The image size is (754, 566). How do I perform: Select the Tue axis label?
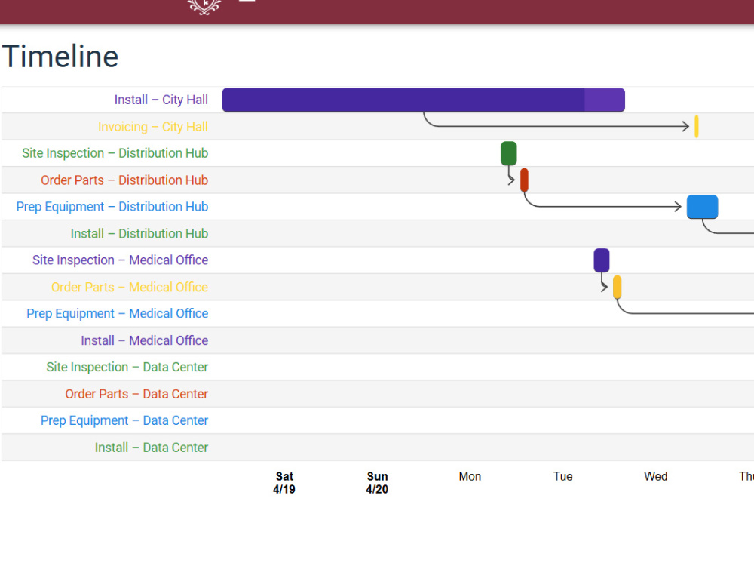click(562, 476)
